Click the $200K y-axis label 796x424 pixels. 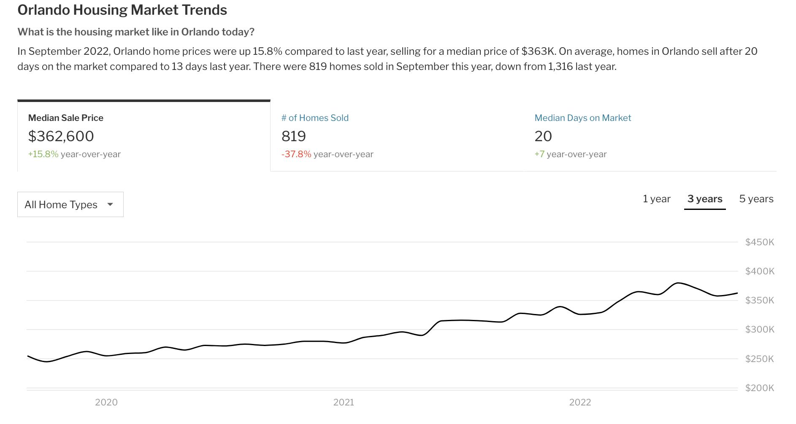(759, 388)
